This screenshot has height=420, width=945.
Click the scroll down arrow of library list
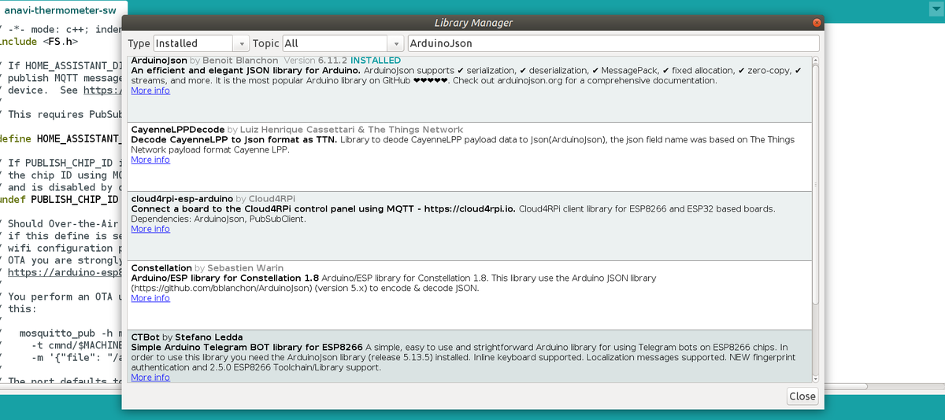click(x=815, y=378)
